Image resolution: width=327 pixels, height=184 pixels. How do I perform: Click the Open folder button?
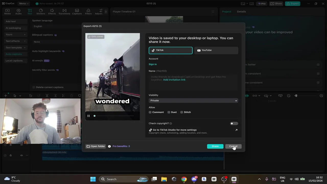click(96, 146)
